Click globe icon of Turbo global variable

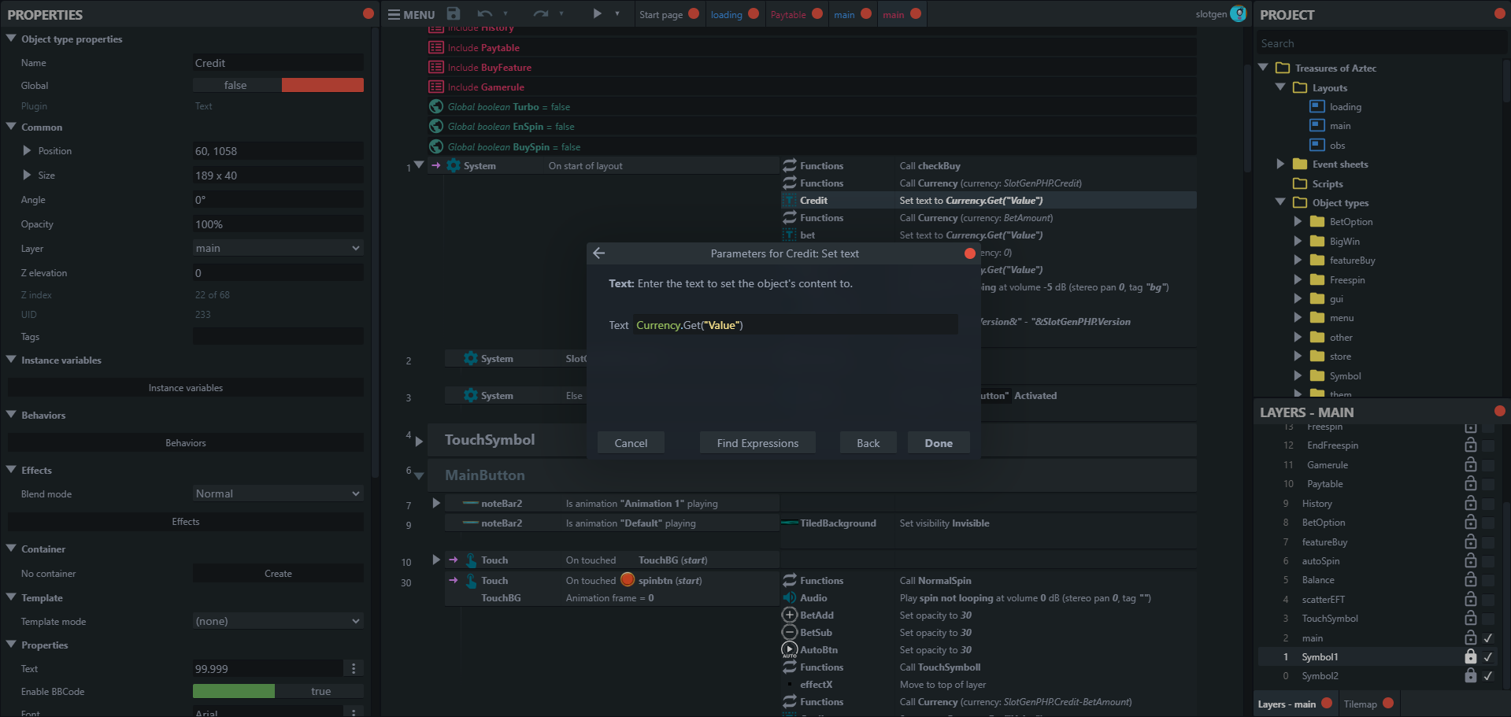pyautogui.click(x=436, y=106)
